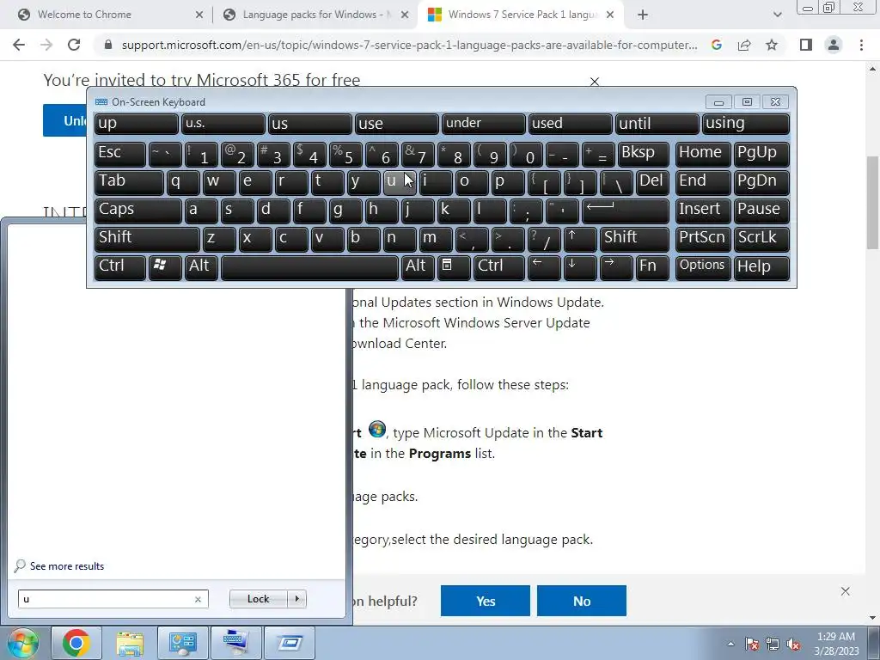Select the Windows 7 Service Pack 1 tab

523,15
